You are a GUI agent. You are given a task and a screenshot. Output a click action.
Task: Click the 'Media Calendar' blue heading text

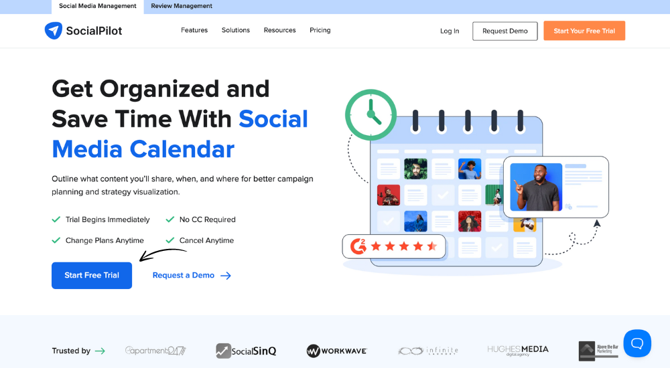[x=143, y=149]
